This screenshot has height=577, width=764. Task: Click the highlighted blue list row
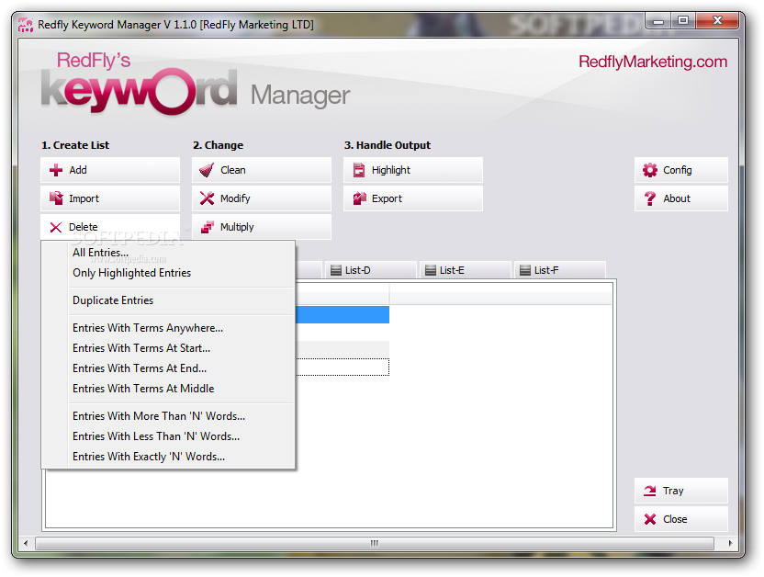342,314
